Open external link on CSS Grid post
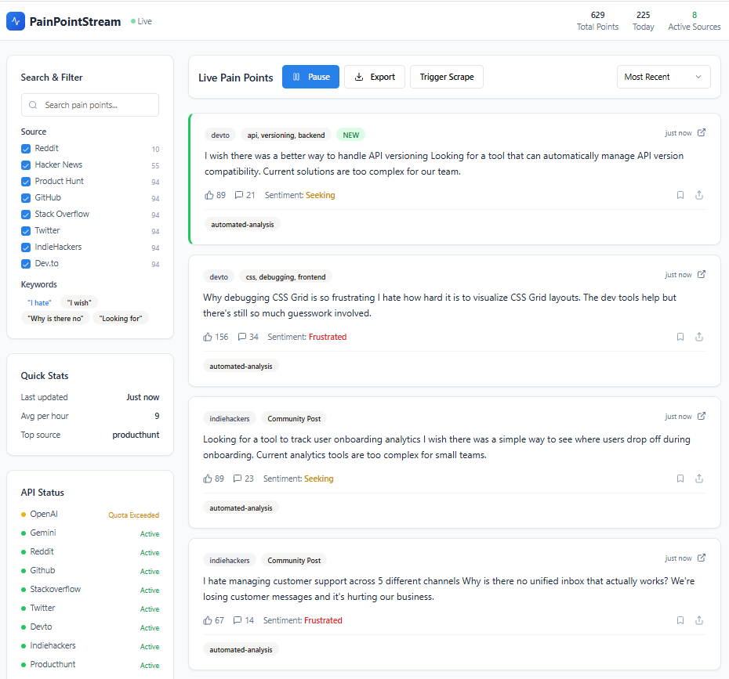729x679 pixels. pos(702,274)
